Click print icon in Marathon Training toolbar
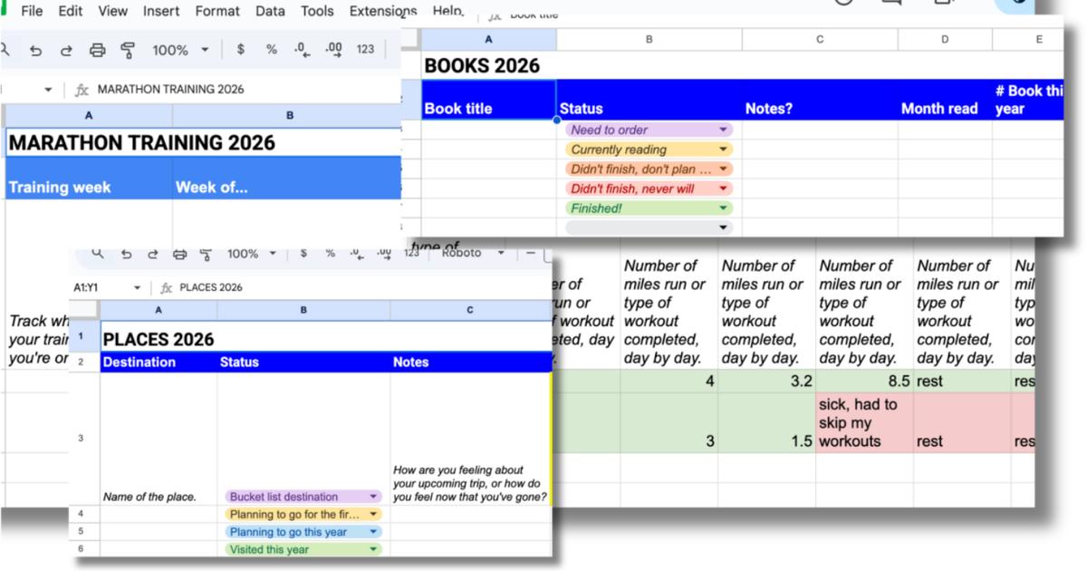The height and width of the screenshot is (571, 1087). (x=97, y=51)
